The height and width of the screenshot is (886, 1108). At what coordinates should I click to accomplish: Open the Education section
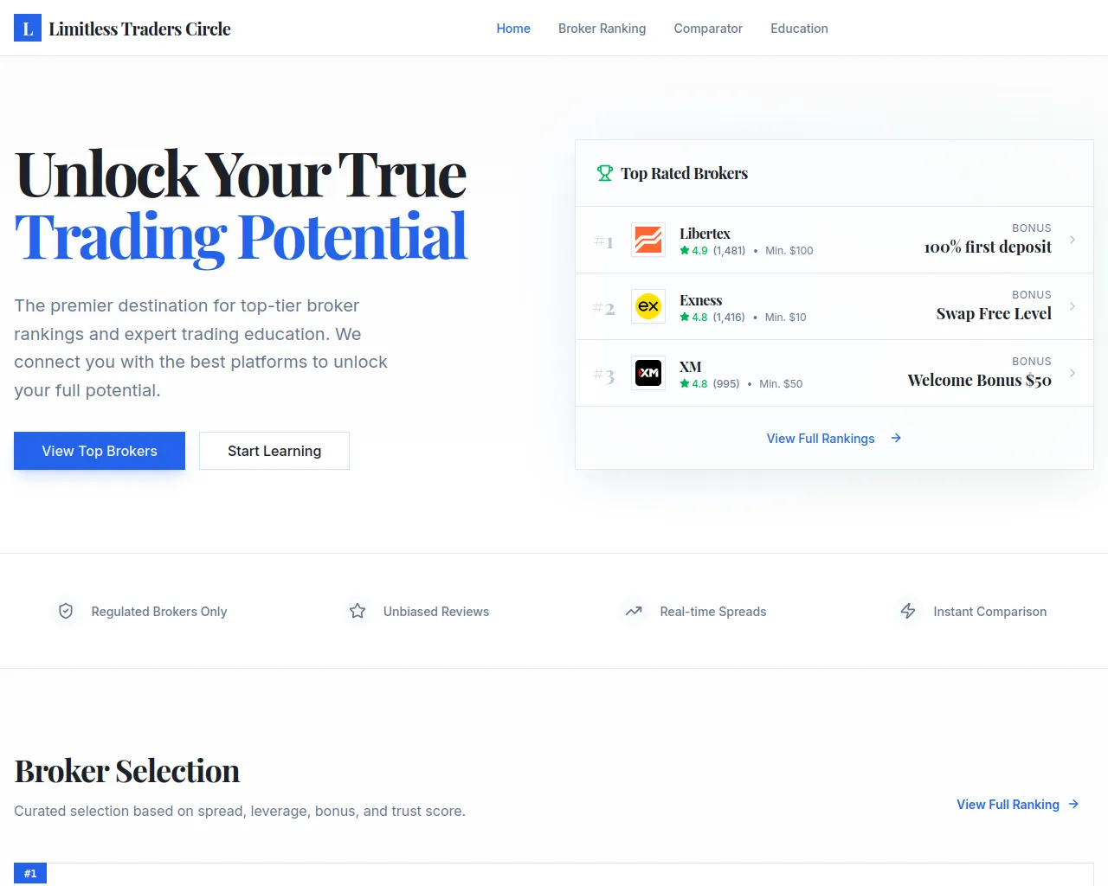(799, 29)
